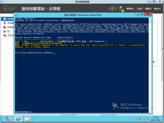
Task: Click the first red system tray icon
Action: (x=136, y=119)
